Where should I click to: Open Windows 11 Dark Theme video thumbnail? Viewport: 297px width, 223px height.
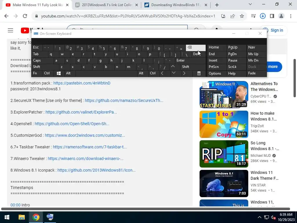click(224, 184)
